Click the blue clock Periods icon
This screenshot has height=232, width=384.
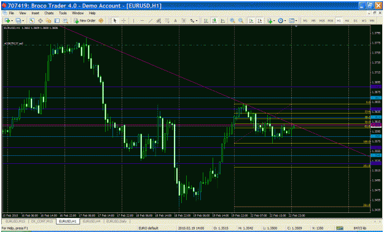tap(280, 21)
